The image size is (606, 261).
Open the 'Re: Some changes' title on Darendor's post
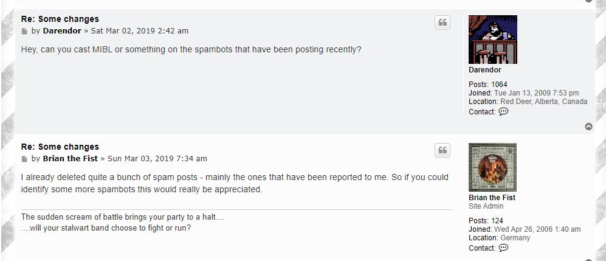click(x=60, y=19)
